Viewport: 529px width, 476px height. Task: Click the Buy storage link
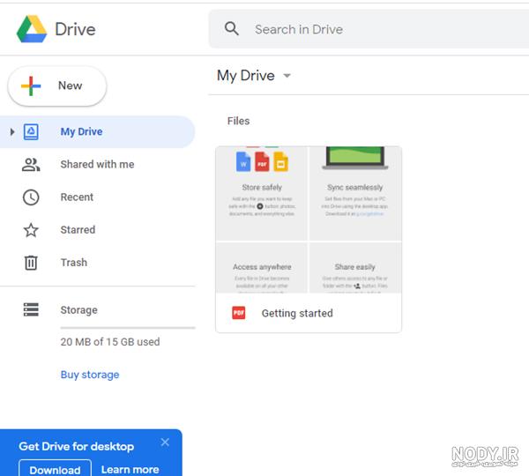coord(90,375)
